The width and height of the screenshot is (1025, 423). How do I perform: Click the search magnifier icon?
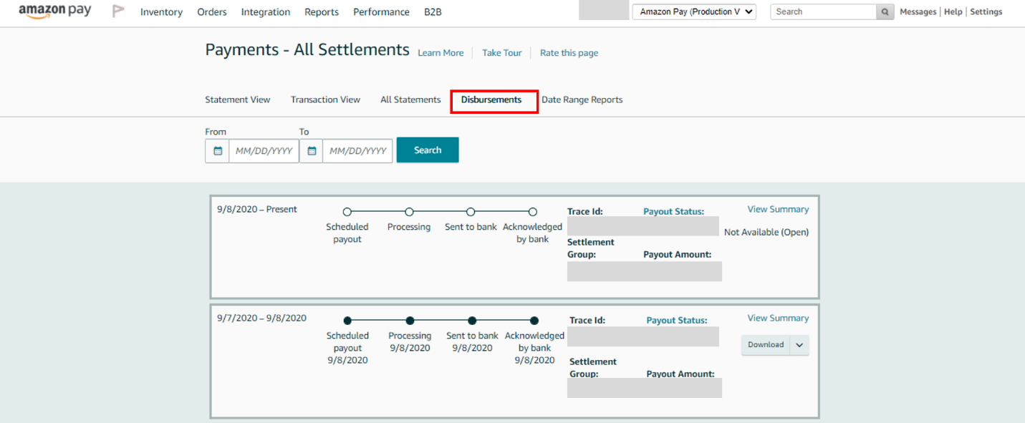(x=885, y=12)
